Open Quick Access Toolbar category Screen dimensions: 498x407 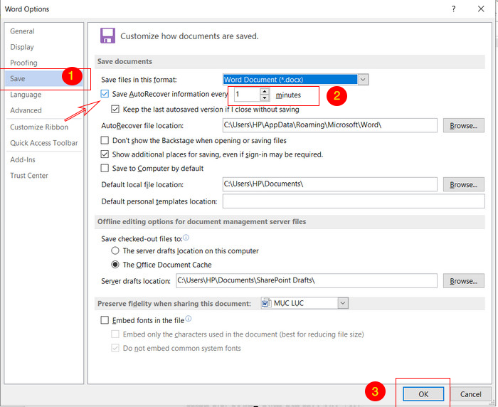(44, 143)
